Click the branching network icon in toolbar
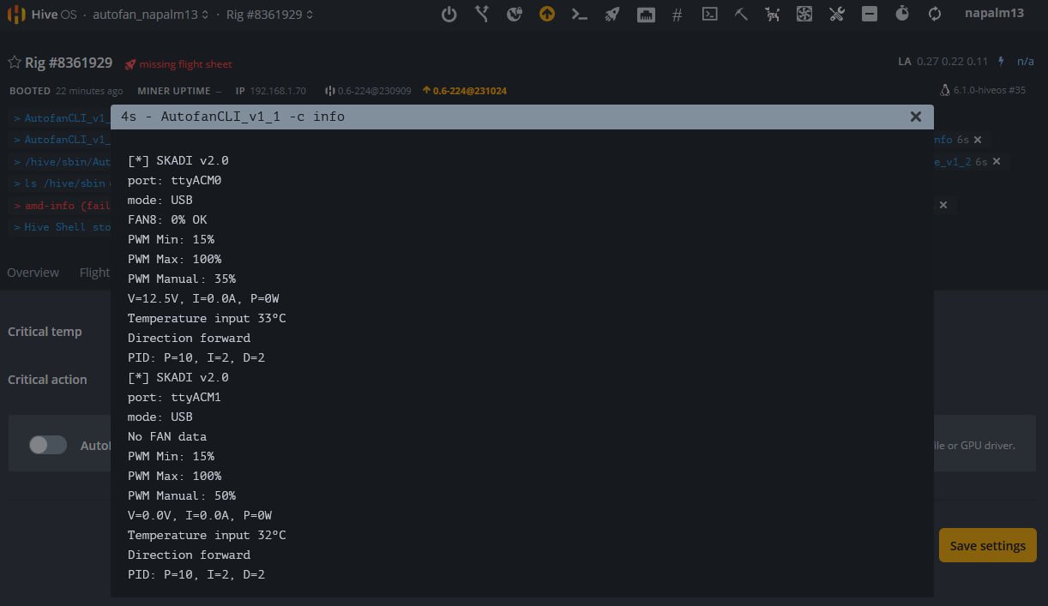The height and width of the screenshot is (606, 1048). point(482,14)
